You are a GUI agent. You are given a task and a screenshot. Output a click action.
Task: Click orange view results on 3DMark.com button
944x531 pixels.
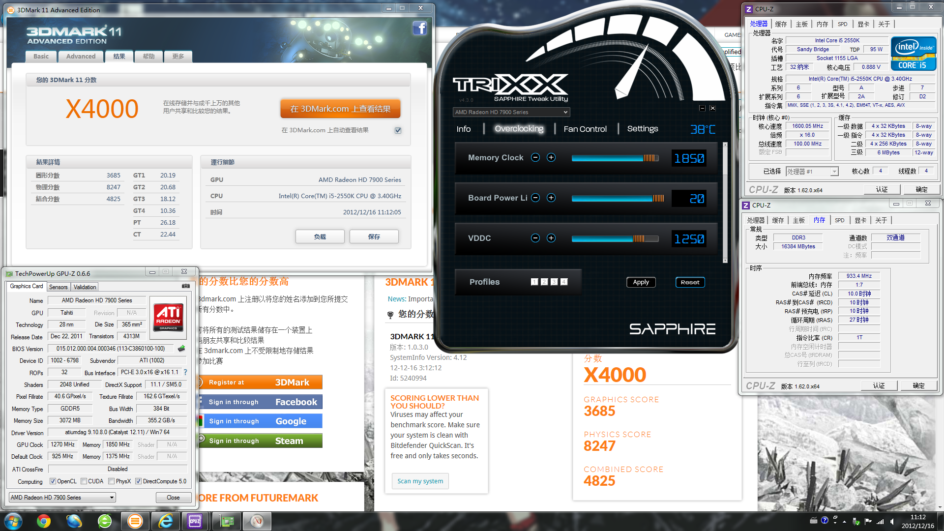[x=340, y=109]
